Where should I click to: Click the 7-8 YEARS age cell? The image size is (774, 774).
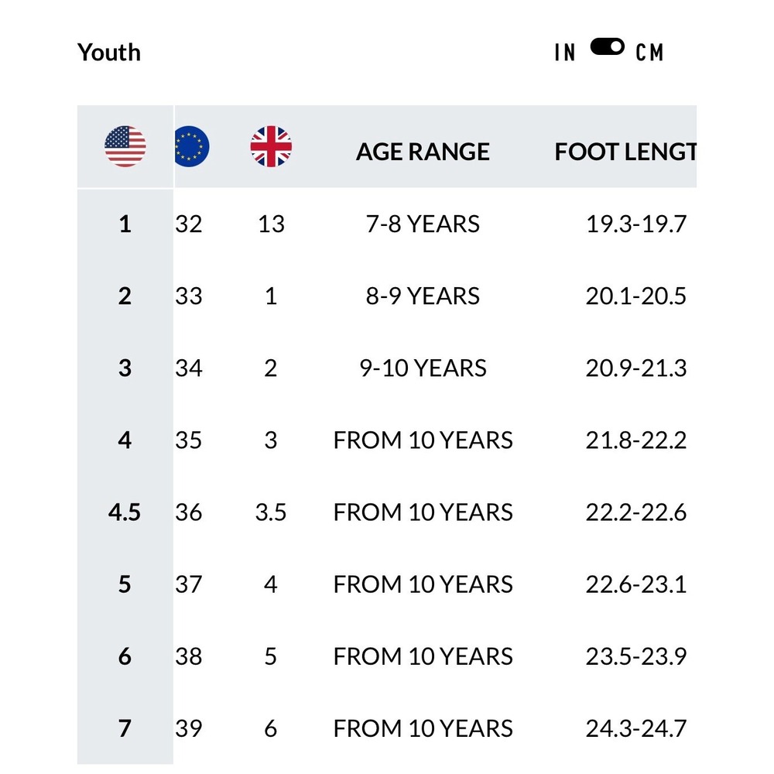423,224
